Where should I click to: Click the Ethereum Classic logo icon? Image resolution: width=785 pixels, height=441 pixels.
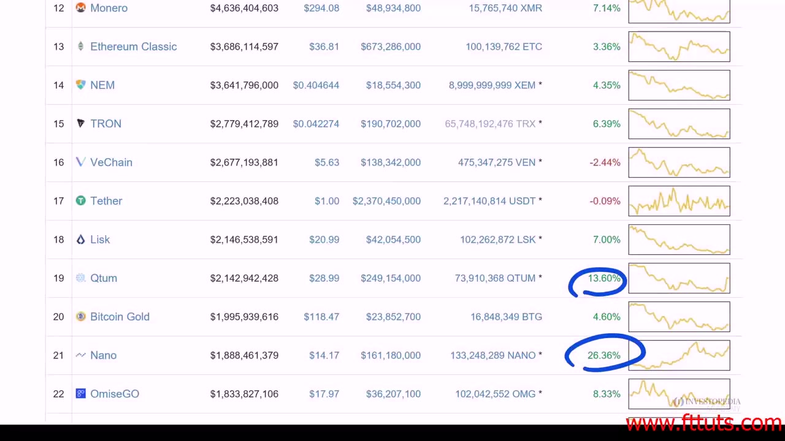[80, 47]
